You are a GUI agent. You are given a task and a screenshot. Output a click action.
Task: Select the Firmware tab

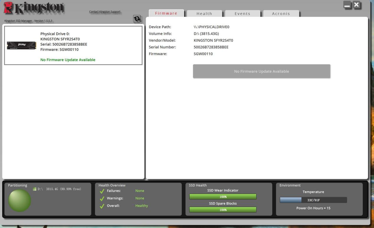point(166,13)
